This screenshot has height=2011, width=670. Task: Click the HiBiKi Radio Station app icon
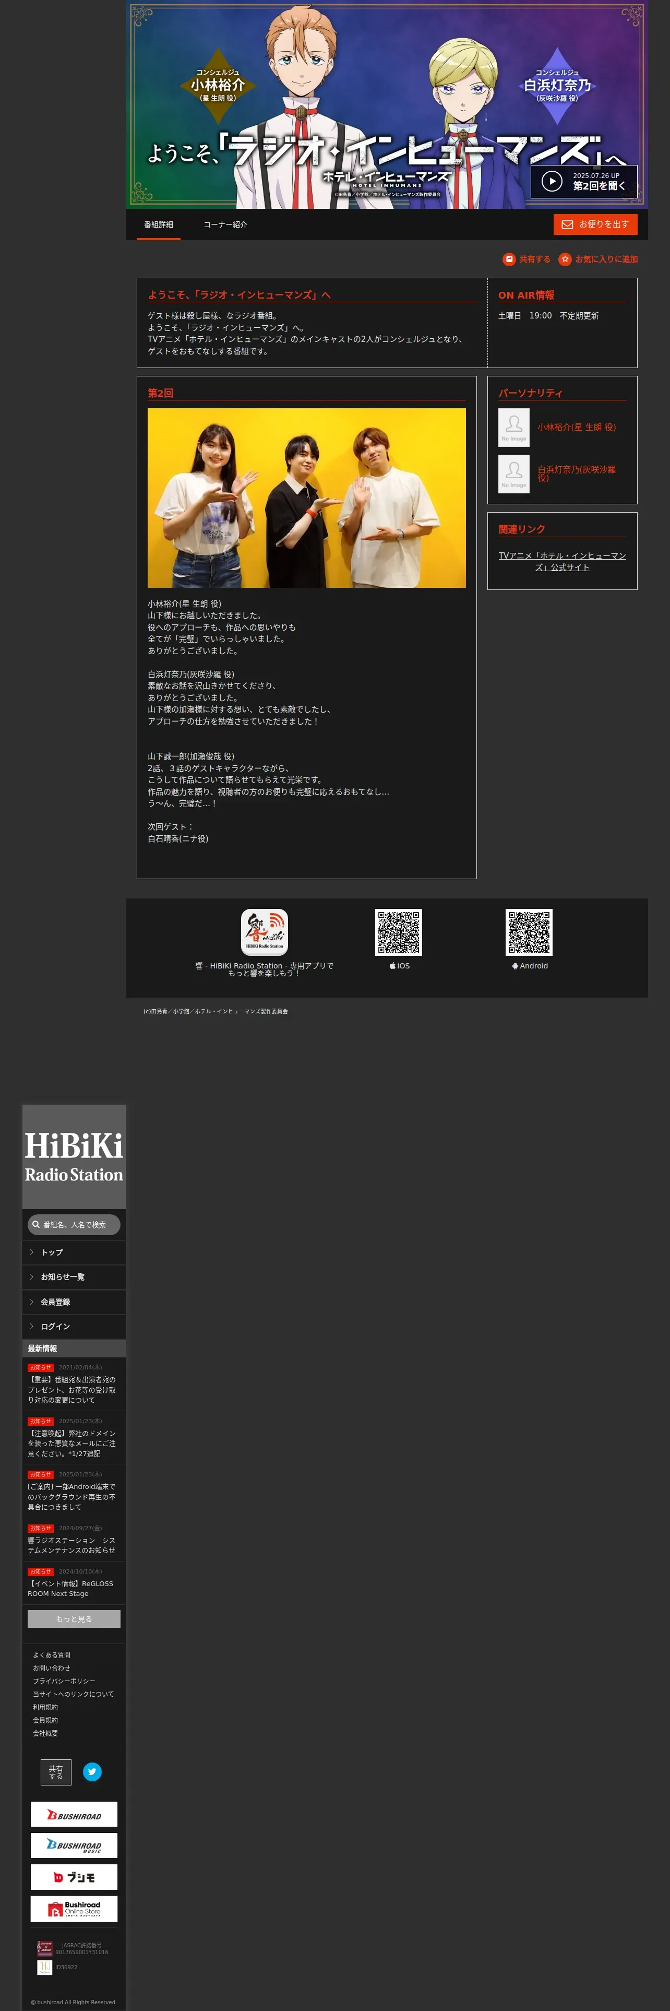click(265, 932)
